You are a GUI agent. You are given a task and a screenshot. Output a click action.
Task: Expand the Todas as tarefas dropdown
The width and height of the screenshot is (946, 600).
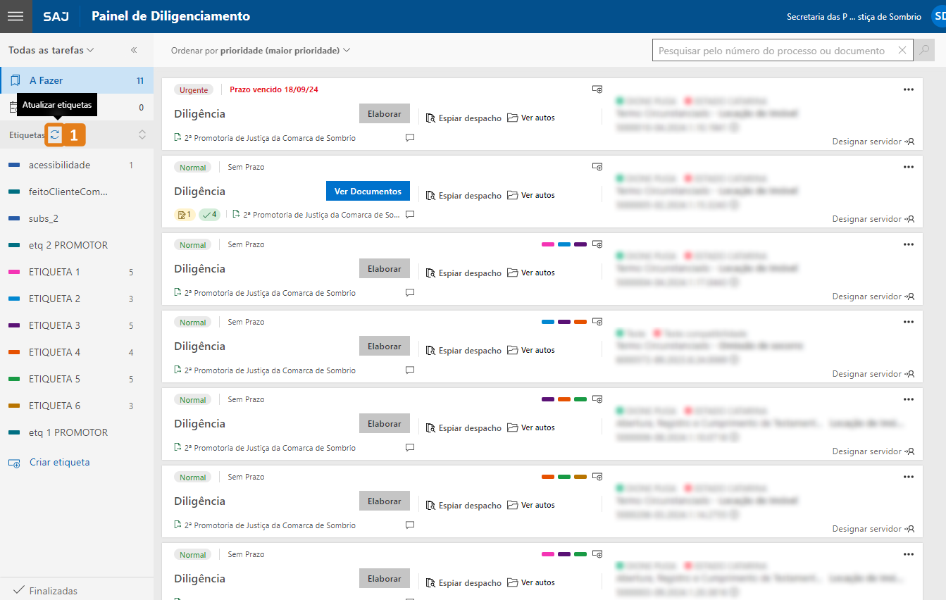[x=51, y=50]
